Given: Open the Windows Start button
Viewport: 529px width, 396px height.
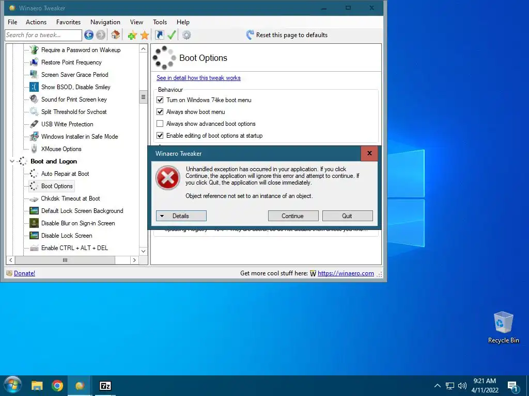Looking at the screenshot, I should coord(13,386).
